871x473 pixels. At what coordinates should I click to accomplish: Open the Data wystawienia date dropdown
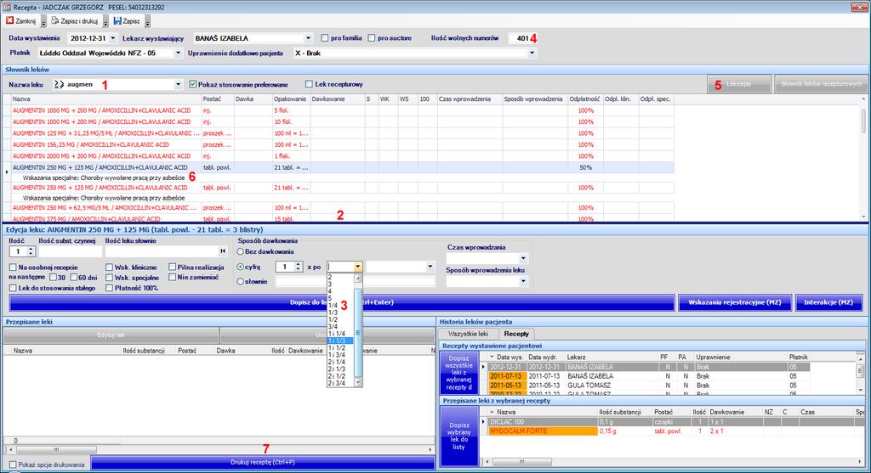113,38
